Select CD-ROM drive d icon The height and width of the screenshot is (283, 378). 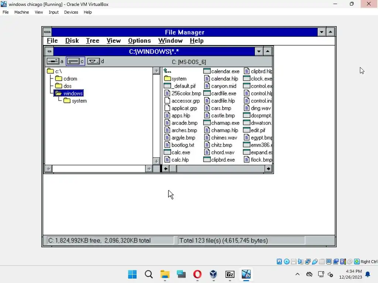(x=93, y=62)
